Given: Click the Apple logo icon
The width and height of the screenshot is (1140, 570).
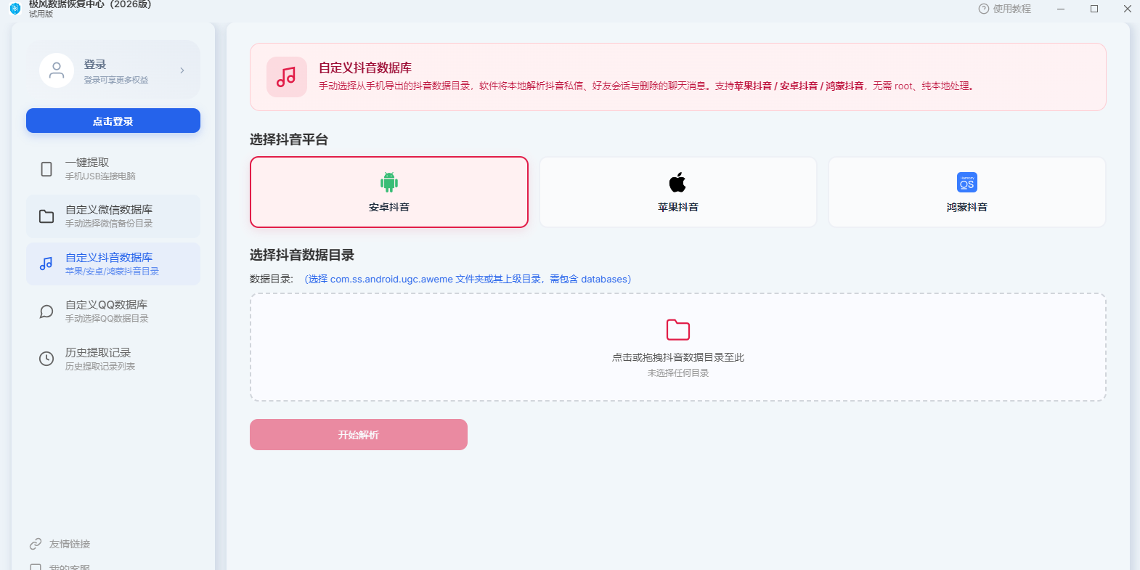Looking at the screenshot, I should click(677, 182).
